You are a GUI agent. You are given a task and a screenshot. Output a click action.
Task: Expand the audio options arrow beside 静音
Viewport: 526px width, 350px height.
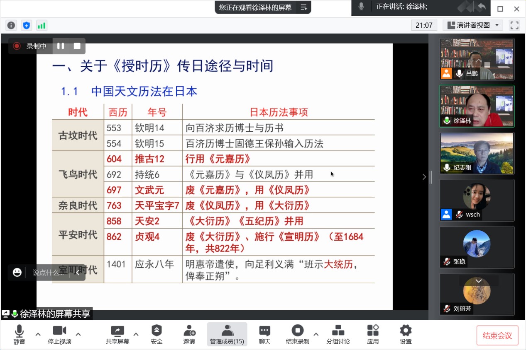pyautogui.click(x=38, y=334)
